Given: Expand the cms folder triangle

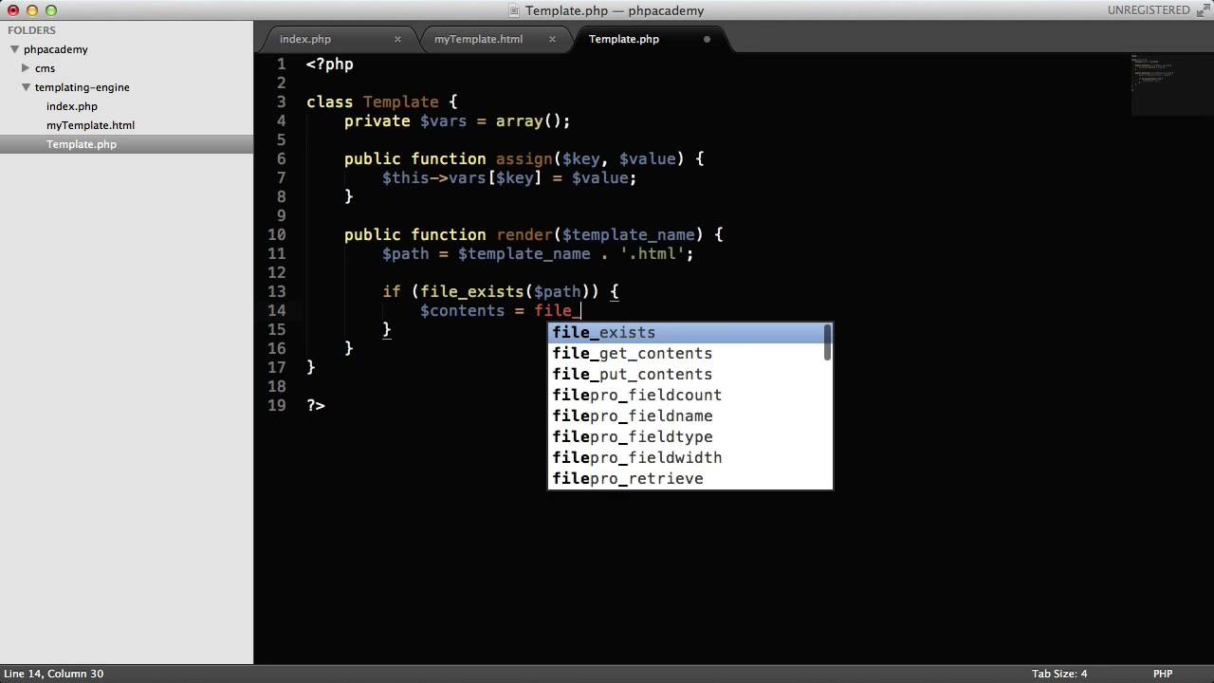Looking at the screenshot, I should click(x=26, y=68).
